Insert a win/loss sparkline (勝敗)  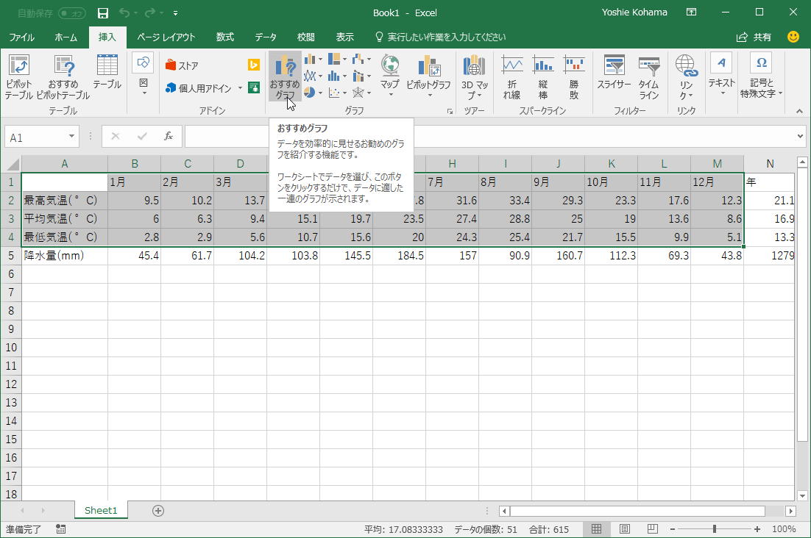click(x=574, y=77)
